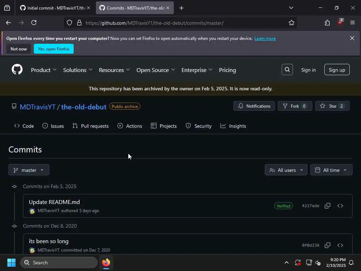Click the URL address bar
Image resolution: width=361 pixels, height=271 pixels.
pyautogui.click(x=180, y=23)
